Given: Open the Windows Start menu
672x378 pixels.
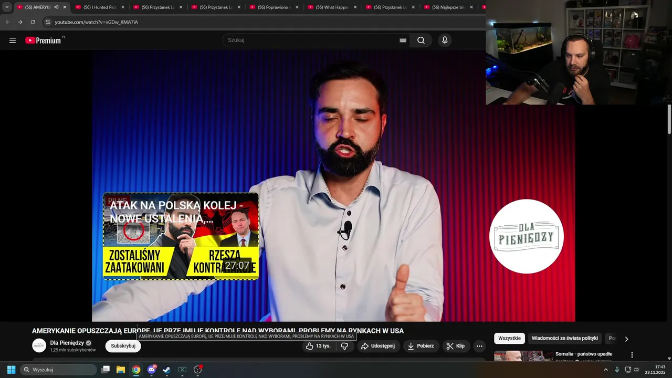Looking at the screenshot, I should coord(11,370).
